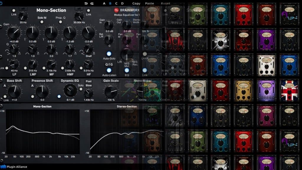Click the Brainworx logo icon

(x=116, y=10)
